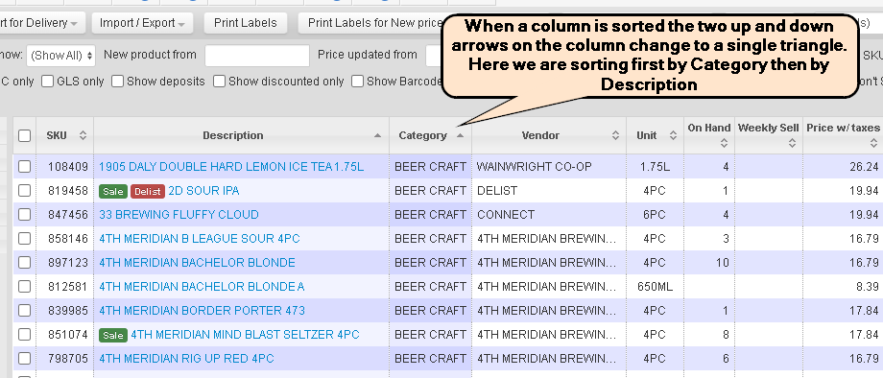
Task: Click Category column sort triangle
Action: coord(460,135)
